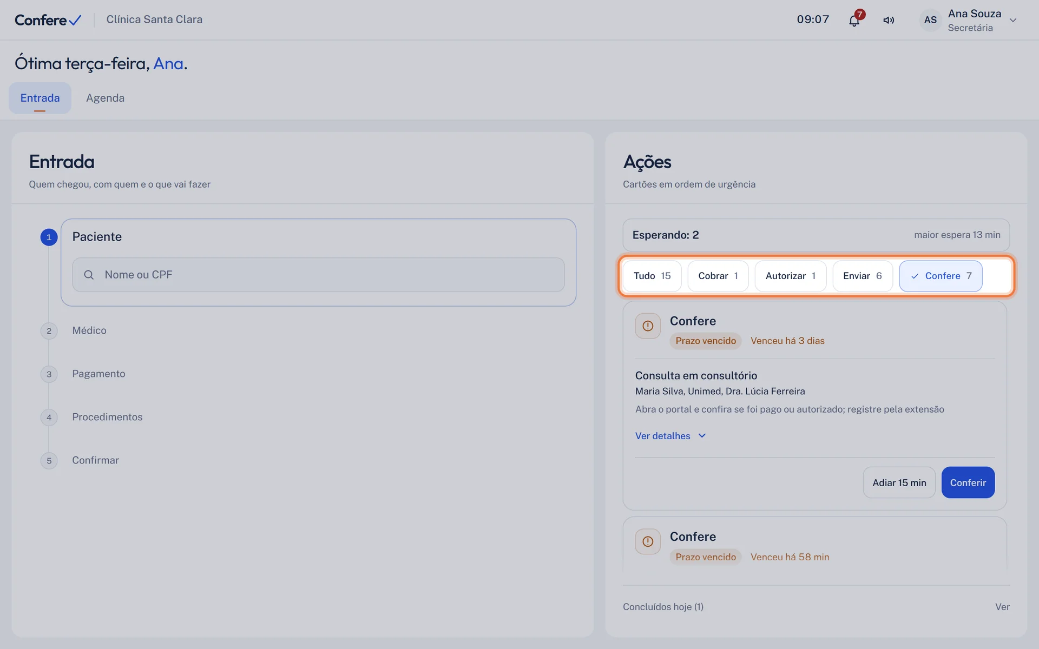
Task: Click the Conferir button
Action: [x=968, y=482]
